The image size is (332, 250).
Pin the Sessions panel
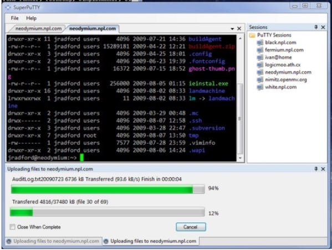[316, 27]
